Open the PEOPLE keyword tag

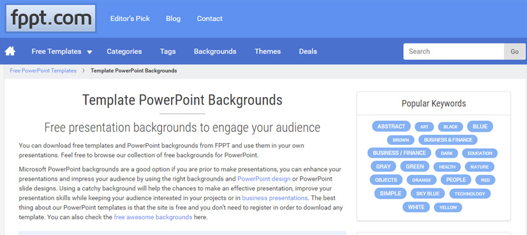[456, 180]
